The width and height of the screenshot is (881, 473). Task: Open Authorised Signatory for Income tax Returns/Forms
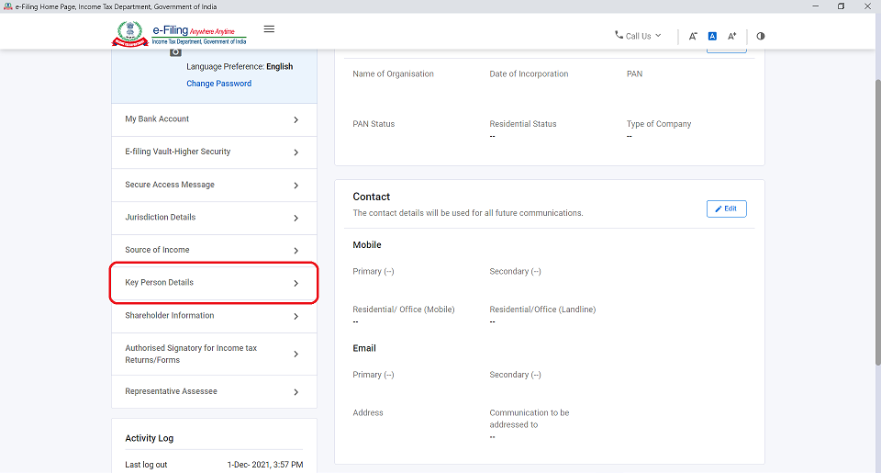[213, 355]
